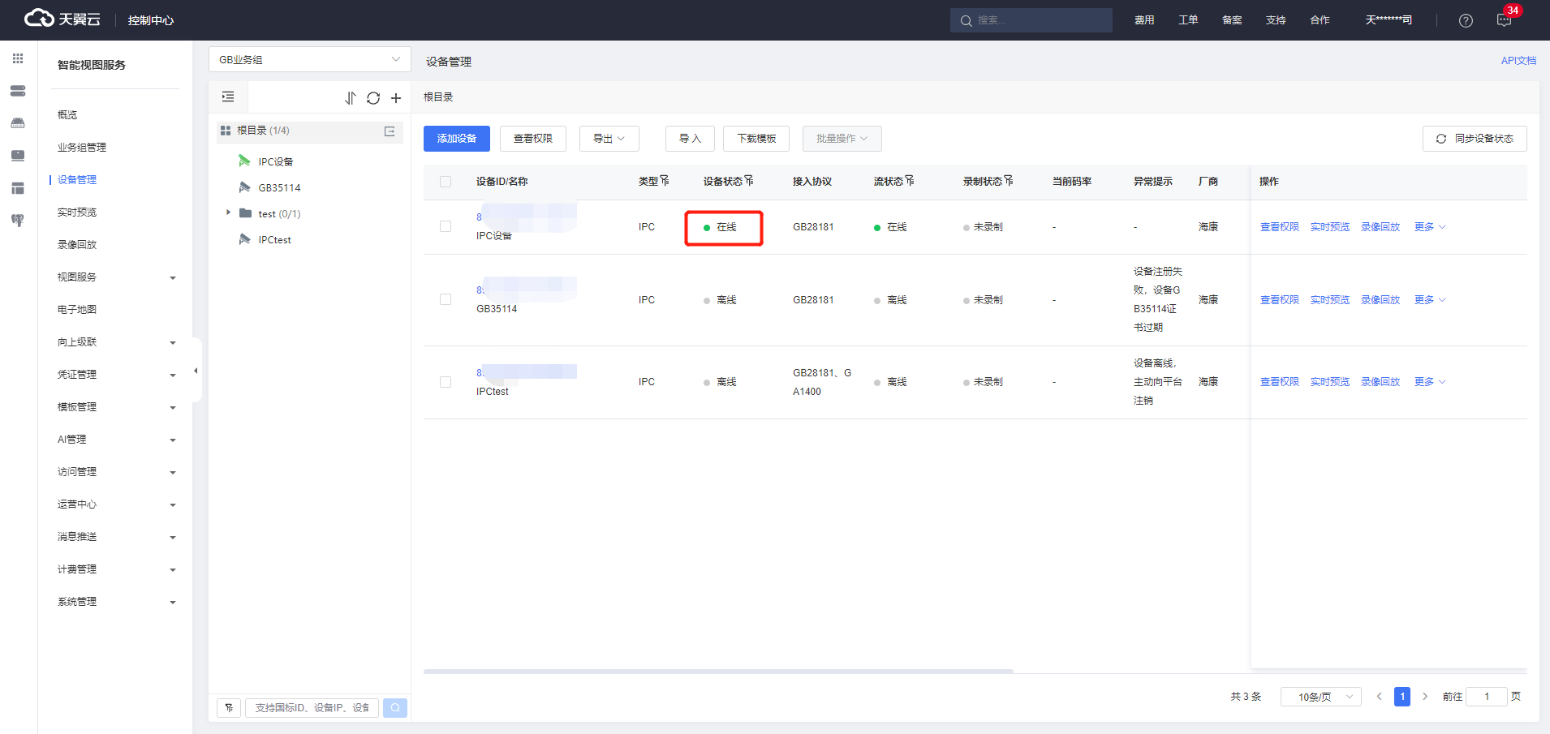Click the 同步设备状态 button
Image resolution: width=1550 pixels, height=734 pixels.
coord(1475,139)
